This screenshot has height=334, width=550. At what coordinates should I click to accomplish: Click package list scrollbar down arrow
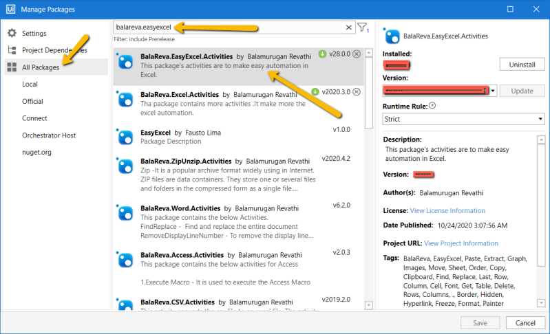(x=369, y=305)
